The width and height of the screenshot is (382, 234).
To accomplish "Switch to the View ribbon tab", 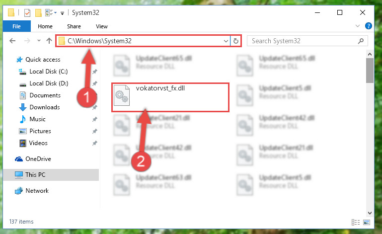I will coord(102,26).
